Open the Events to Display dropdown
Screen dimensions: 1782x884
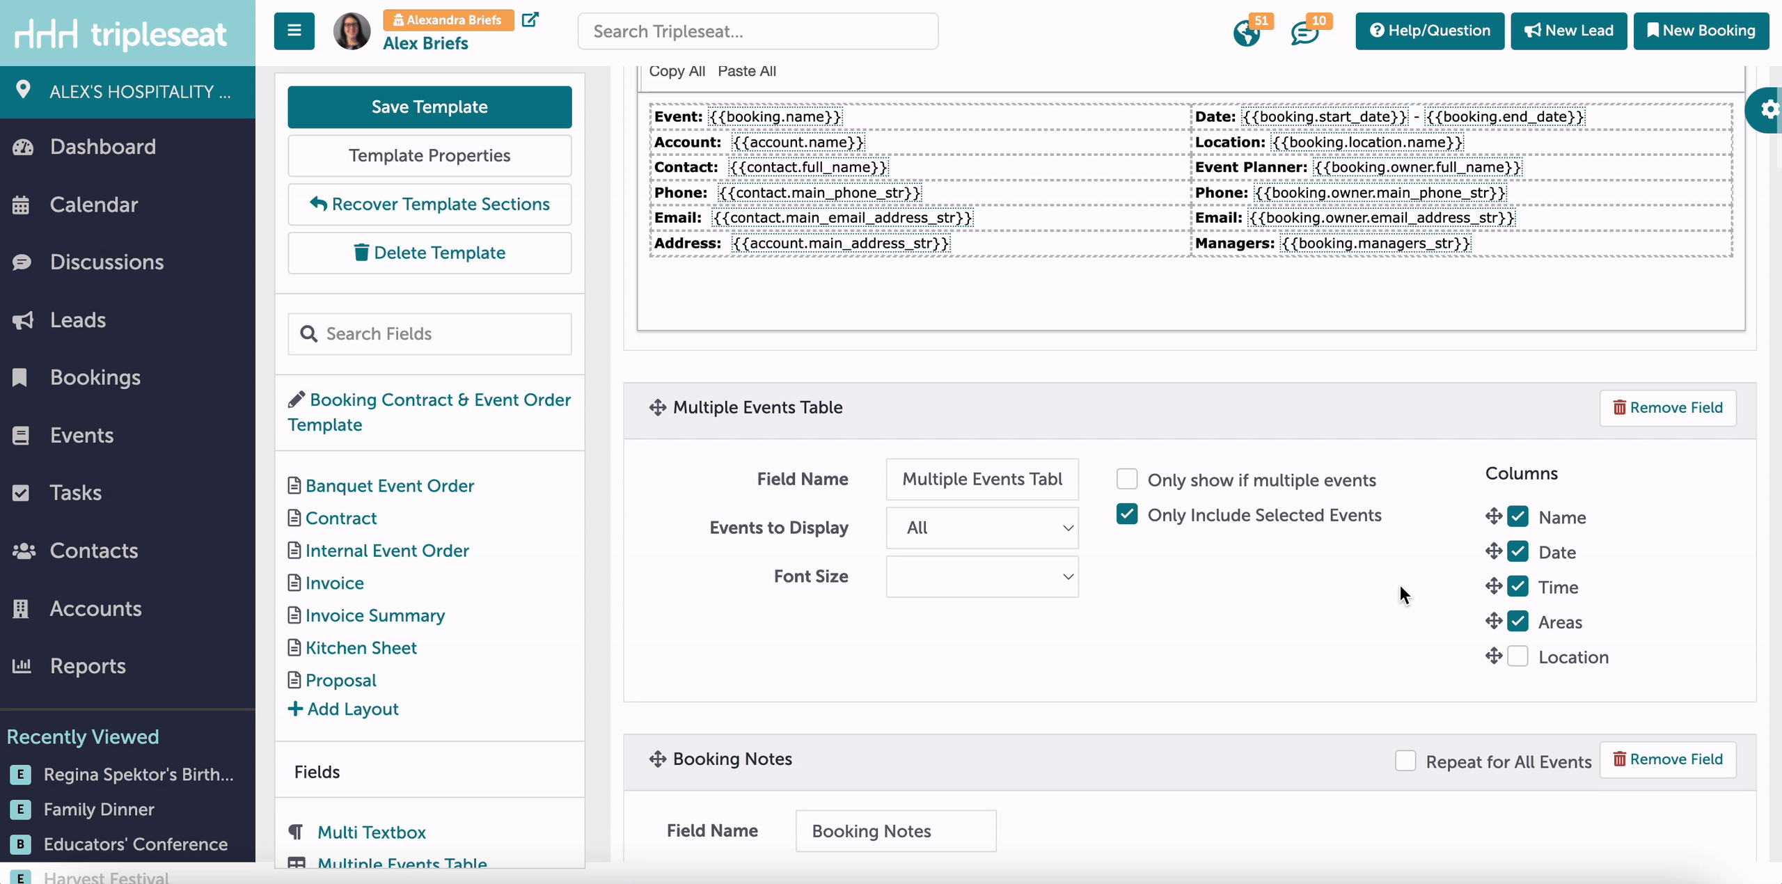(x=982, y=528)
